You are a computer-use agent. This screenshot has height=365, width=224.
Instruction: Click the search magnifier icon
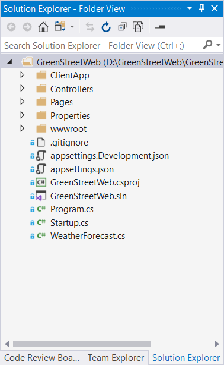point(207,45)
